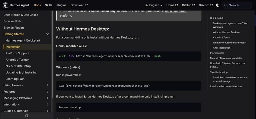The height and width of the screenshot is (119, 256).
Task: Click 'Windows (native)' label
Action: (68, 67)
